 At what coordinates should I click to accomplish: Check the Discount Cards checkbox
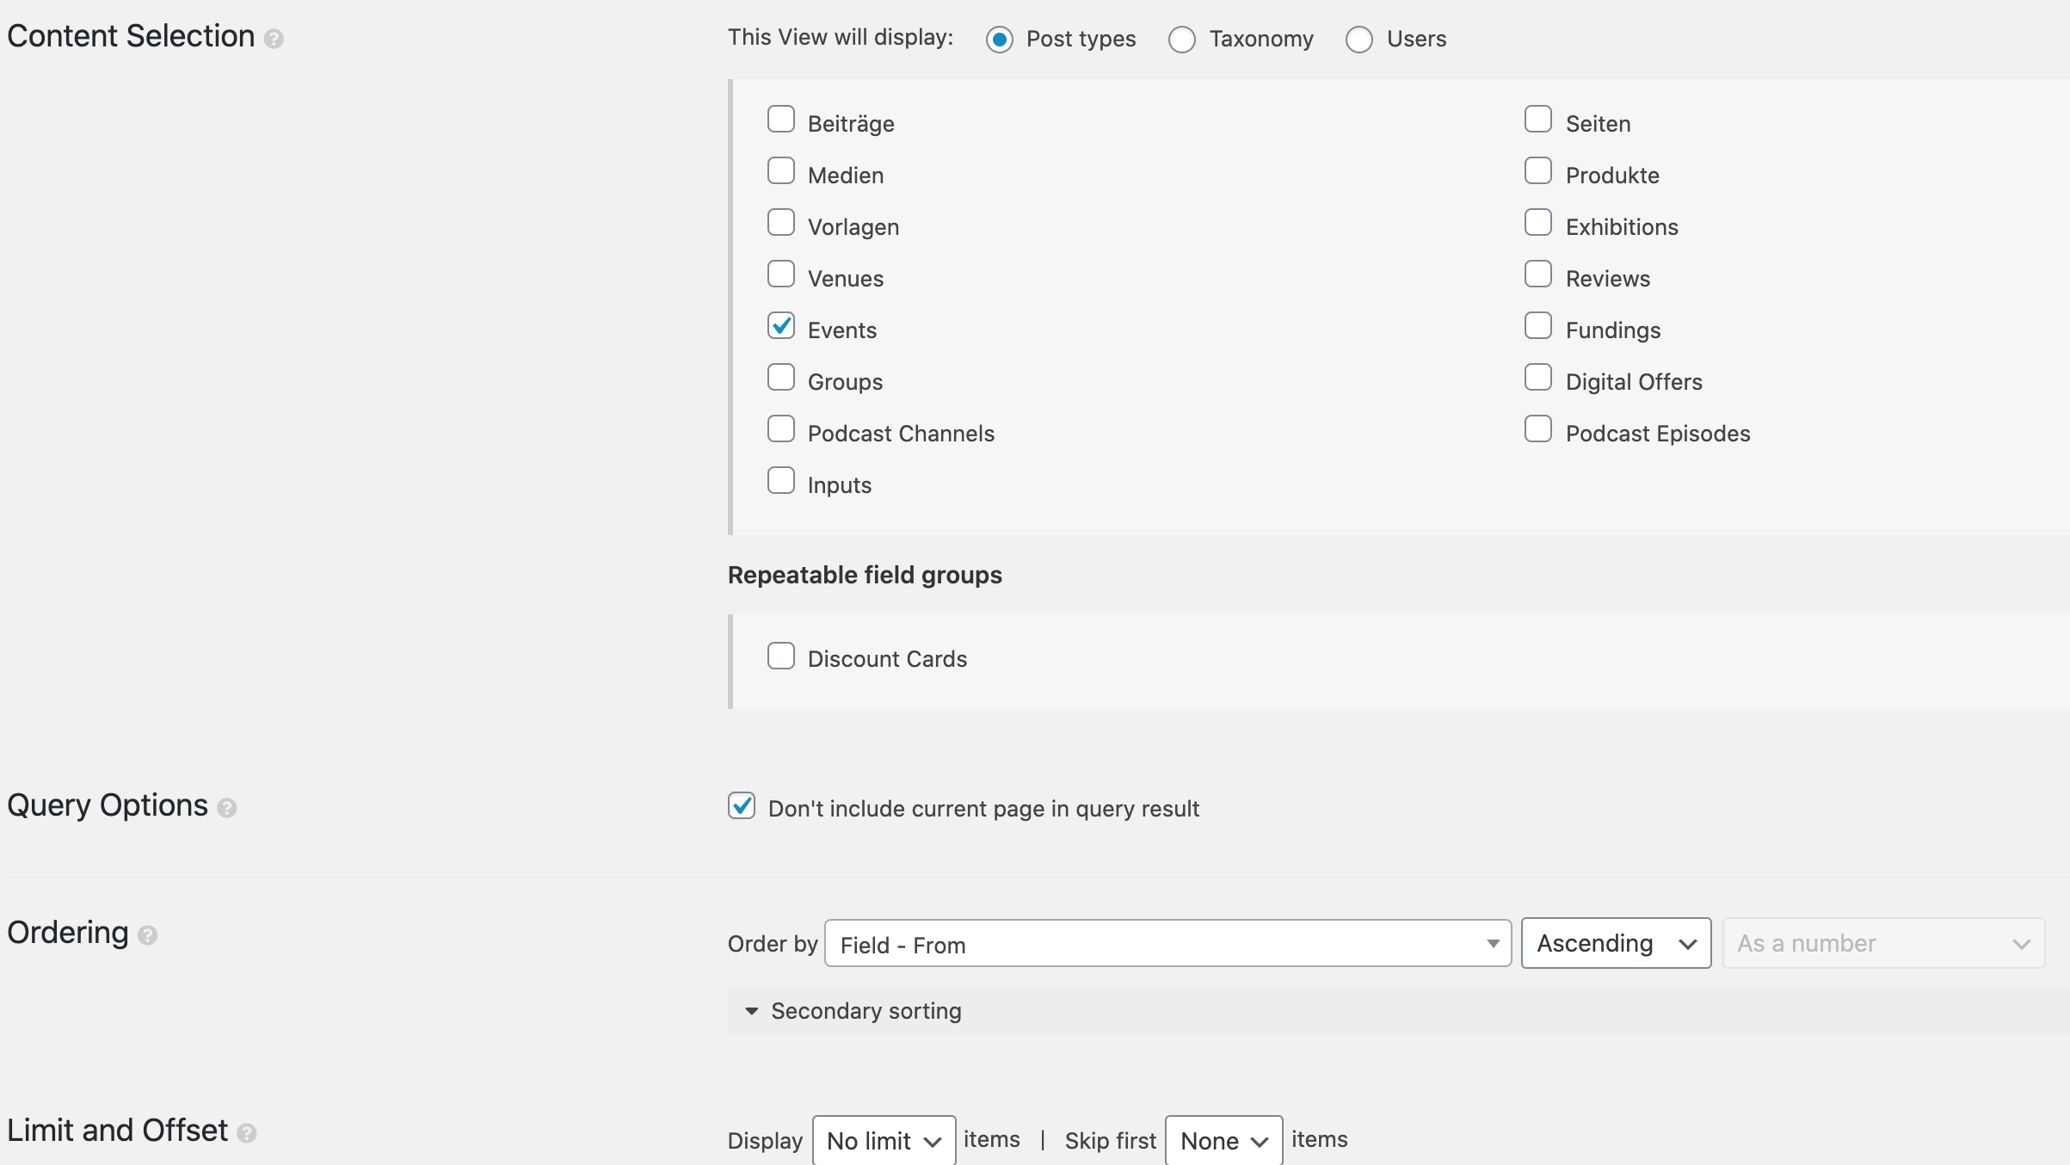pyautogui.click(x=781, y=656)
